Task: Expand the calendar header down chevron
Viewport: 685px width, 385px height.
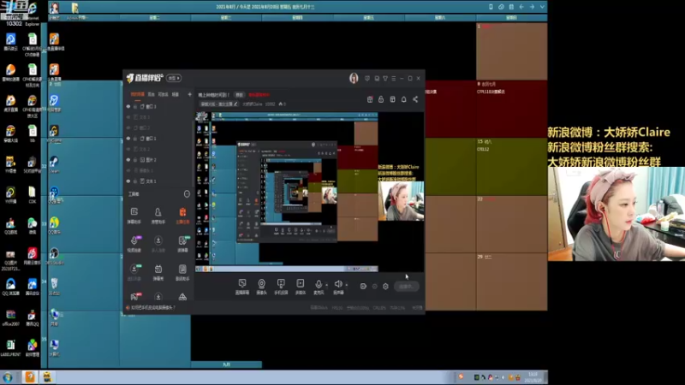Action: [x=542, y=7]
